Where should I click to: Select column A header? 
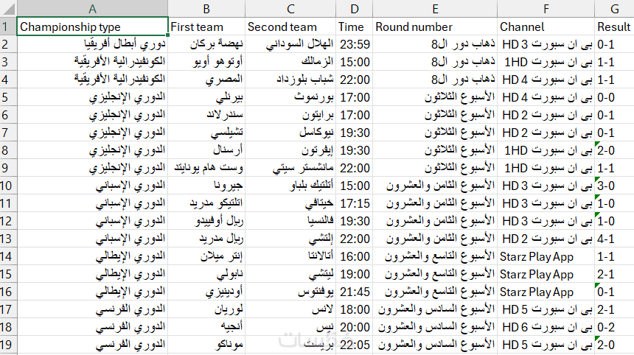92,9
